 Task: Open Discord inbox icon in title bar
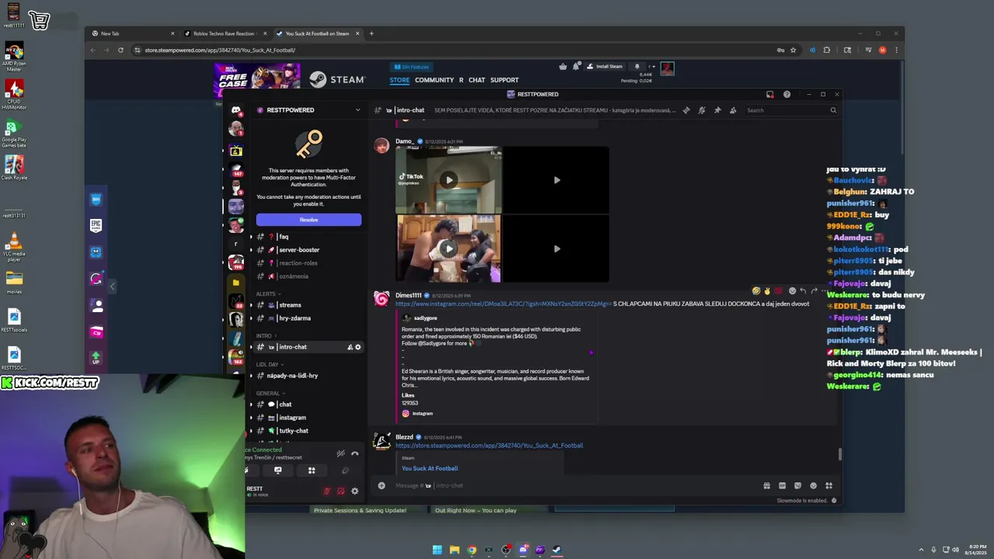770,95
